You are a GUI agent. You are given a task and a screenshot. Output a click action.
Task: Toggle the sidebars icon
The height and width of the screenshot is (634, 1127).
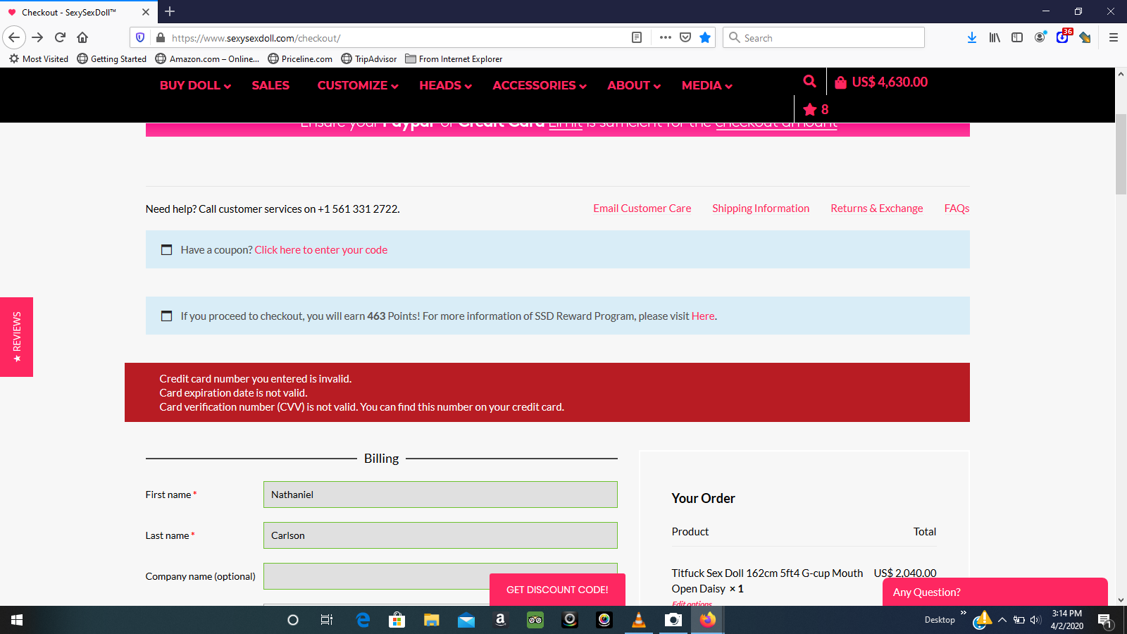(x=1017, y=37)
